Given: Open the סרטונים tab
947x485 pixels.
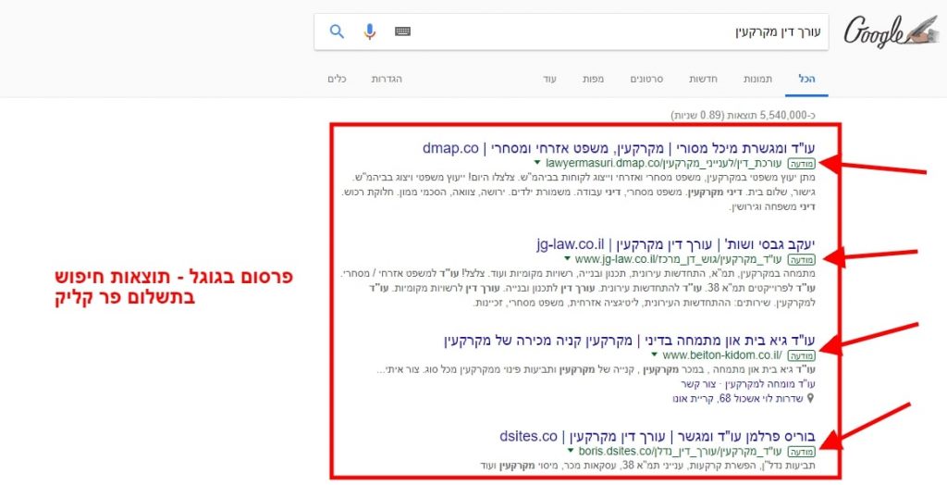Looking at the screenshot, I should pos(646,80).
